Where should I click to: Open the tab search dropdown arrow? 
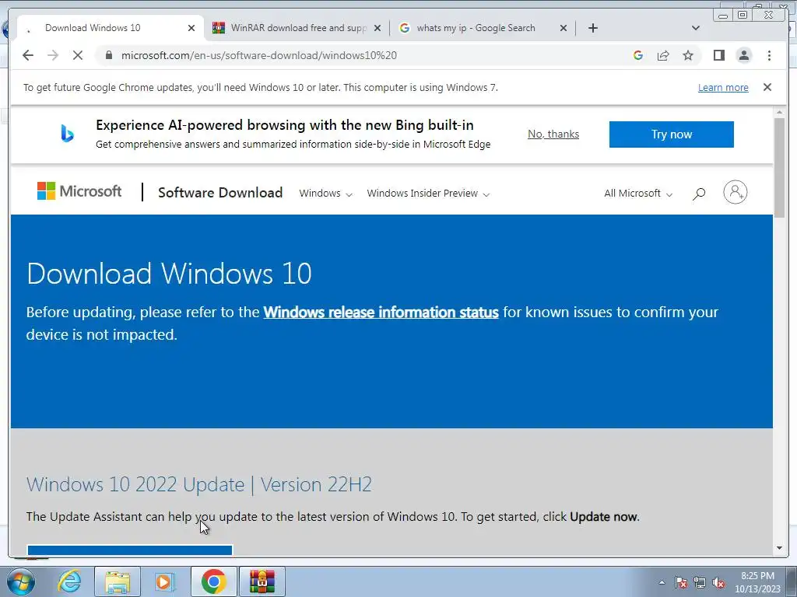pos(696,28)
